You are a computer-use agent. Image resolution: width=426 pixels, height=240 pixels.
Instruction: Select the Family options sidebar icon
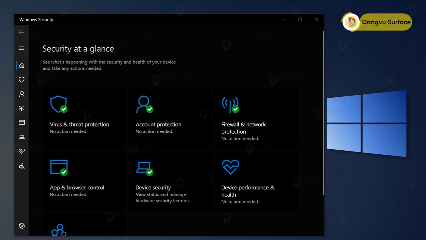point(21,166)
